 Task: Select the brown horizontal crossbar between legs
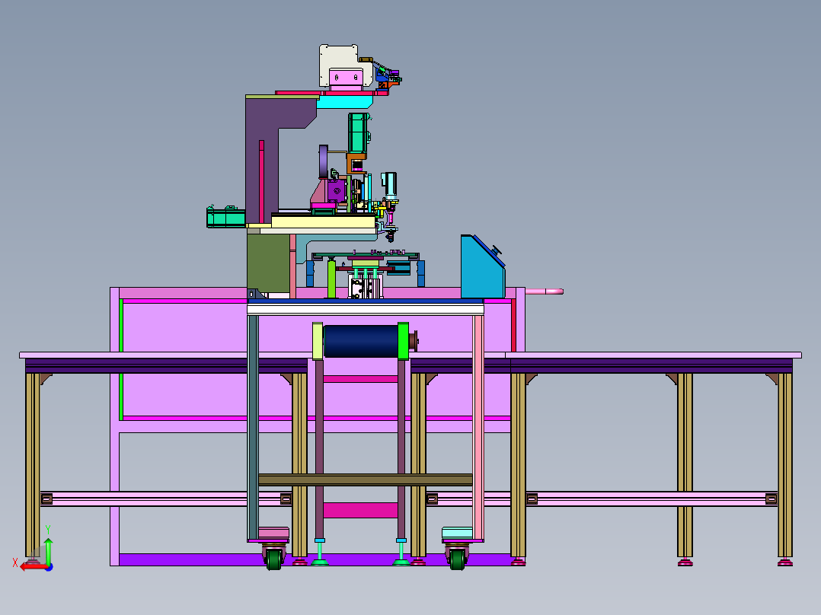(x=366, y=480)
